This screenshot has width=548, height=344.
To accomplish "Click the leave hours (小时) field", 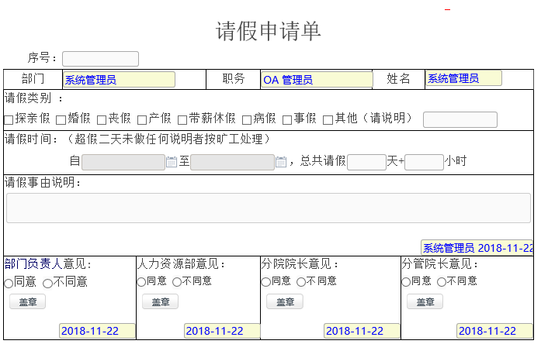I will pos(424,162).
